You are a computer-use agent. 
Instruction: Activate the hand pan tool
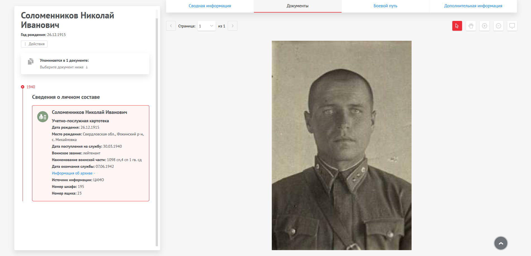[471, 26]
